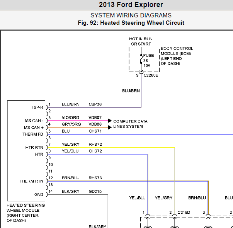Click BLU/BRN label on the pin 1 row

[71, 104]
